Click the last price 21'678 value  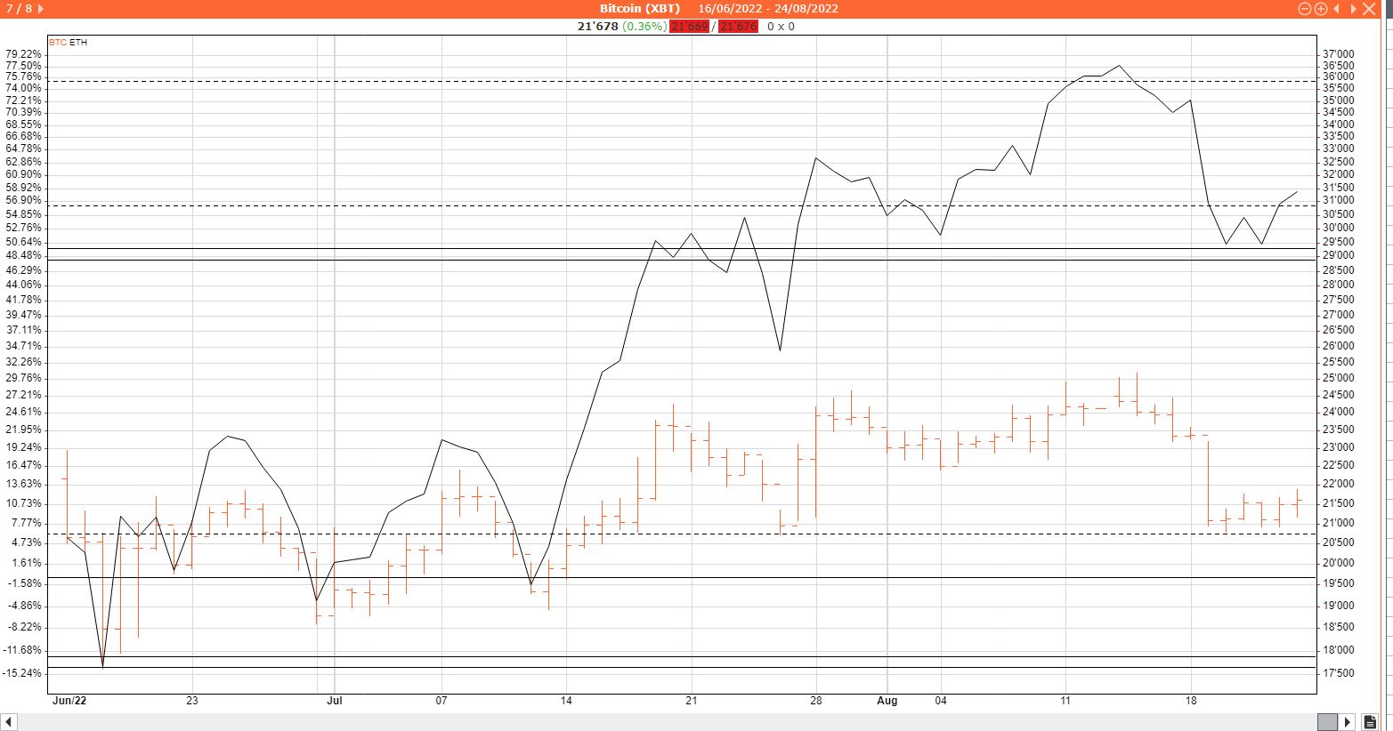(597, 27)
